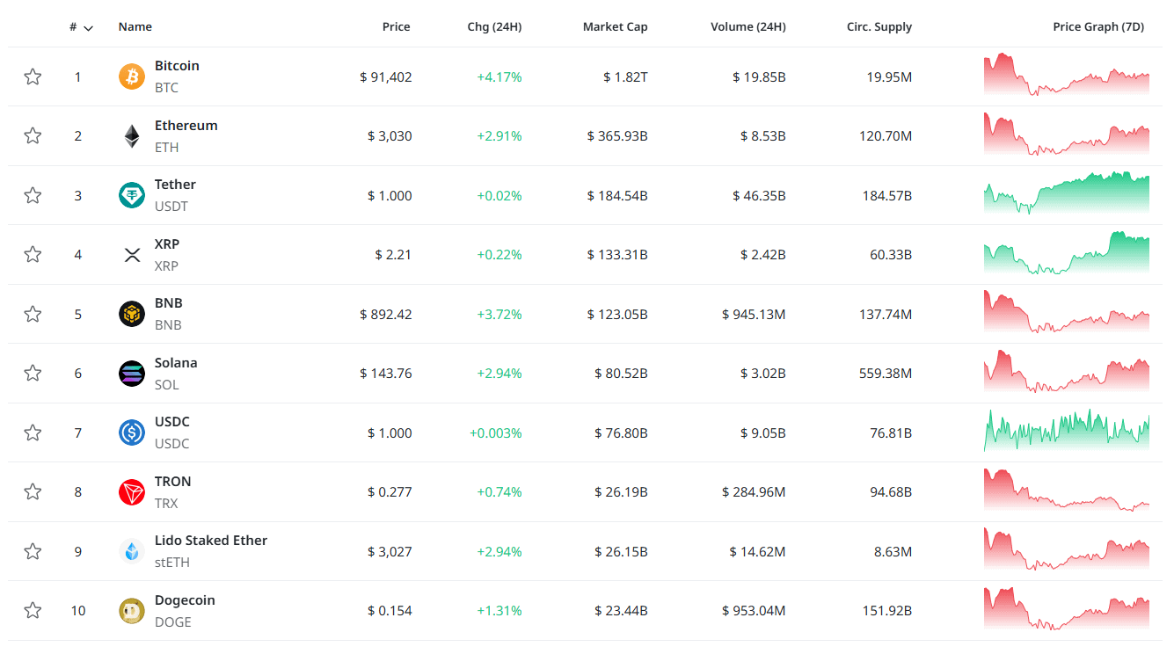Click the Bitcoin coin logo icon
This screenshot has width=1174, height=654.
click(x=131, y=76)
